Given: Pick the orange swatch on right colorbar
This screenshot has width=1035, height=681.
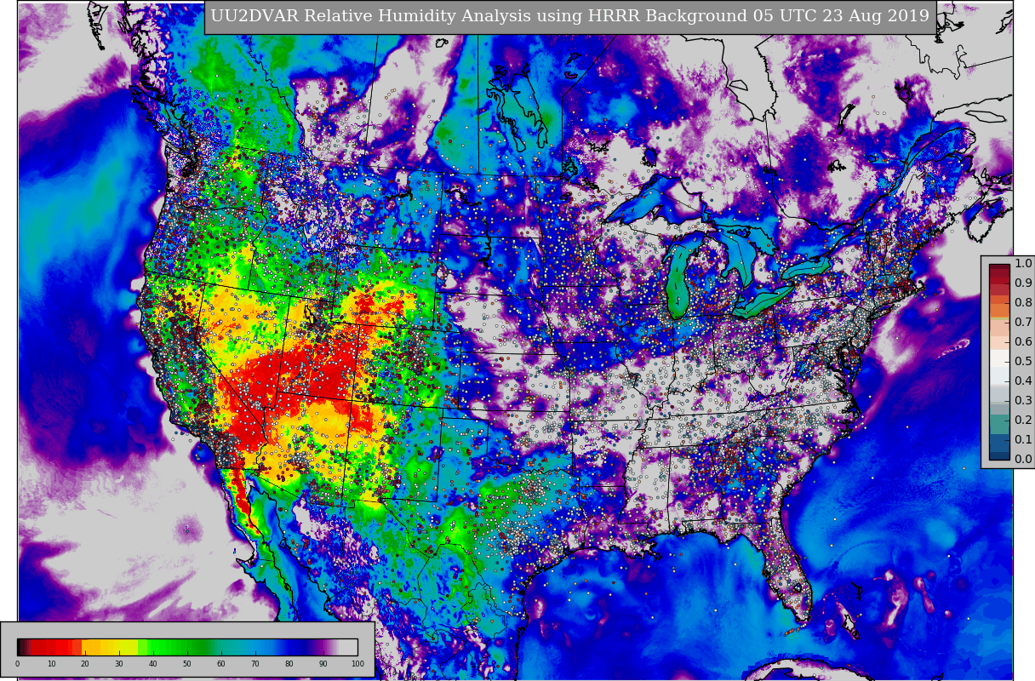Looking at the screenshot, I should 999,310.
